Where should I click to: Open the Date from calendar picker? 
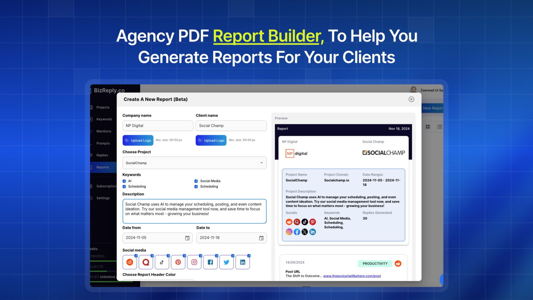point(187,237)
